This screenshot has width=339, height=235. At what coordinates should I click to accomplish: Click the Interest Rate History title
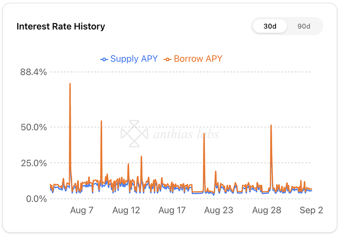pos(61,26)
